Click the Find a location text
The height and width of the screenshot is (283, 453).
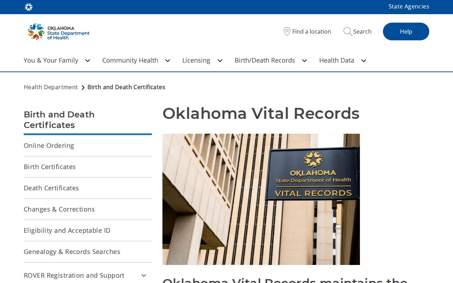pyautogui.click(x=312, y=31)
